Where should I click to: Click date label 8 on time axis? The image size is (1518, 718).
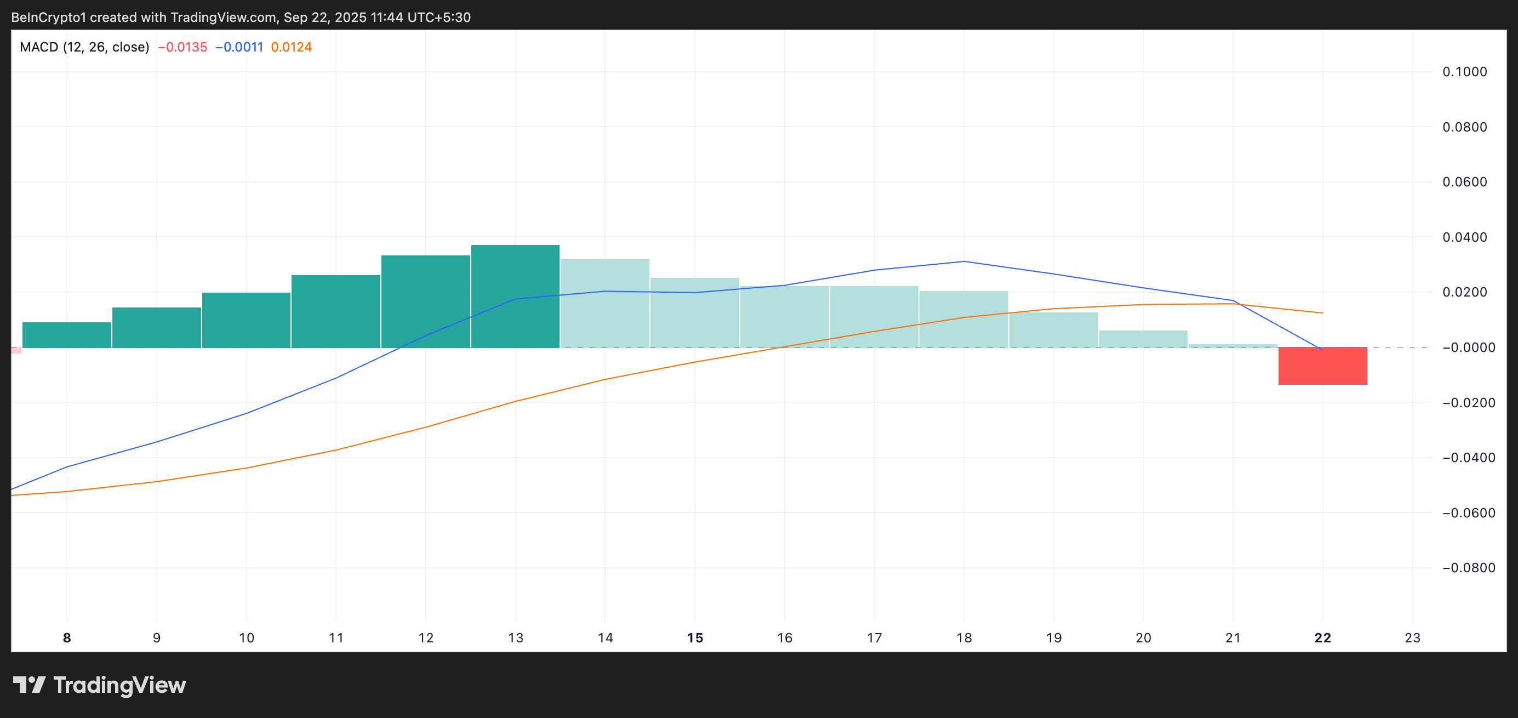(67, 638)
